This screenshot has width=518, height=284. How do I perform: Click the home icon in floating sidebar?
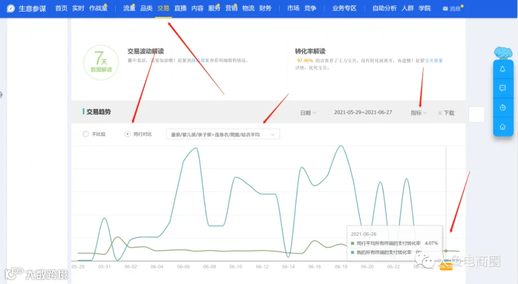[x=502, y=127]
